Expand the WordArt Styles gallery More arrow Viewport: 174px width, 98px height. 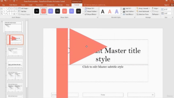121,14
